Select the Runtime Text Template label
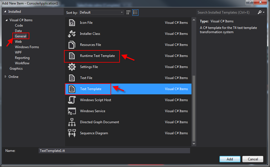This screenshot has width=270, height=167. click(98, 56)
